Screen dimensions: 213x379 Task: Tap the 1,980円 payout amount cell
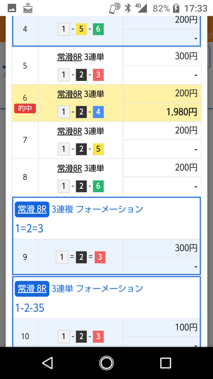[162, 112]
